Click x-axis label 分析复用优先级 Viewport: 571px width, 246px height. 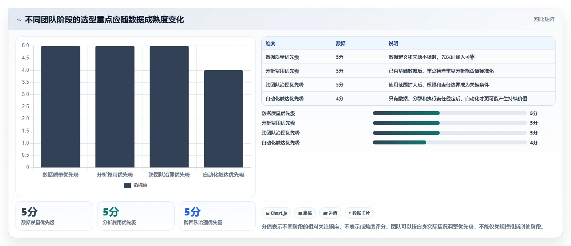point(115,175)
